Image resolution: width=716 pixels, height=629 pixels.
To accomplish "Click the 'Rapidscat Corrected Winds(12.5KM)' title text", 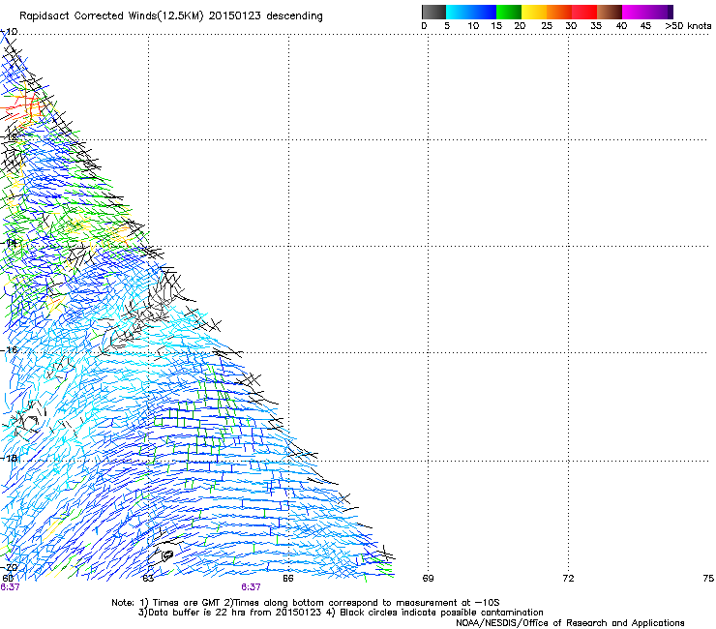I will click(x=111, y=16).
